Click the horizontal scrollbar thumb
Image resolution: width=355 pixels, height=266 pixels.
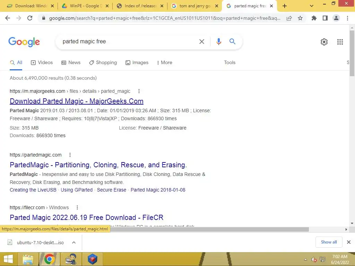coord(209,229)
